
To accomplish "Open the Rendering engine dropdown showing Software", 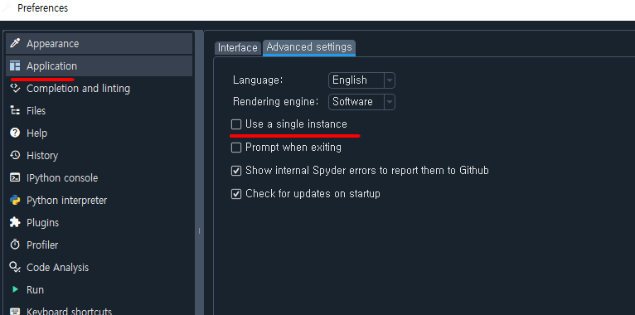I will [361, 102].
